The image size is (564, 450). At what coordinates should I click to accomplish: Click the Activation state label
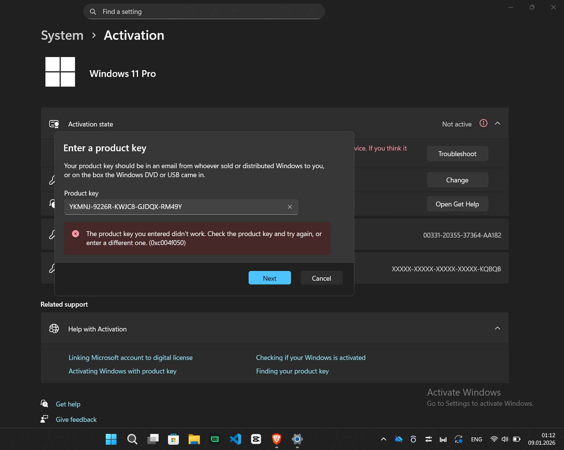pos(90,124)
